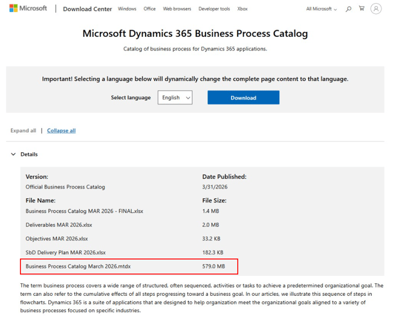Expand the All Microsoft menu
The width and height of the screenshot is (393, 317).
point(321,9)
